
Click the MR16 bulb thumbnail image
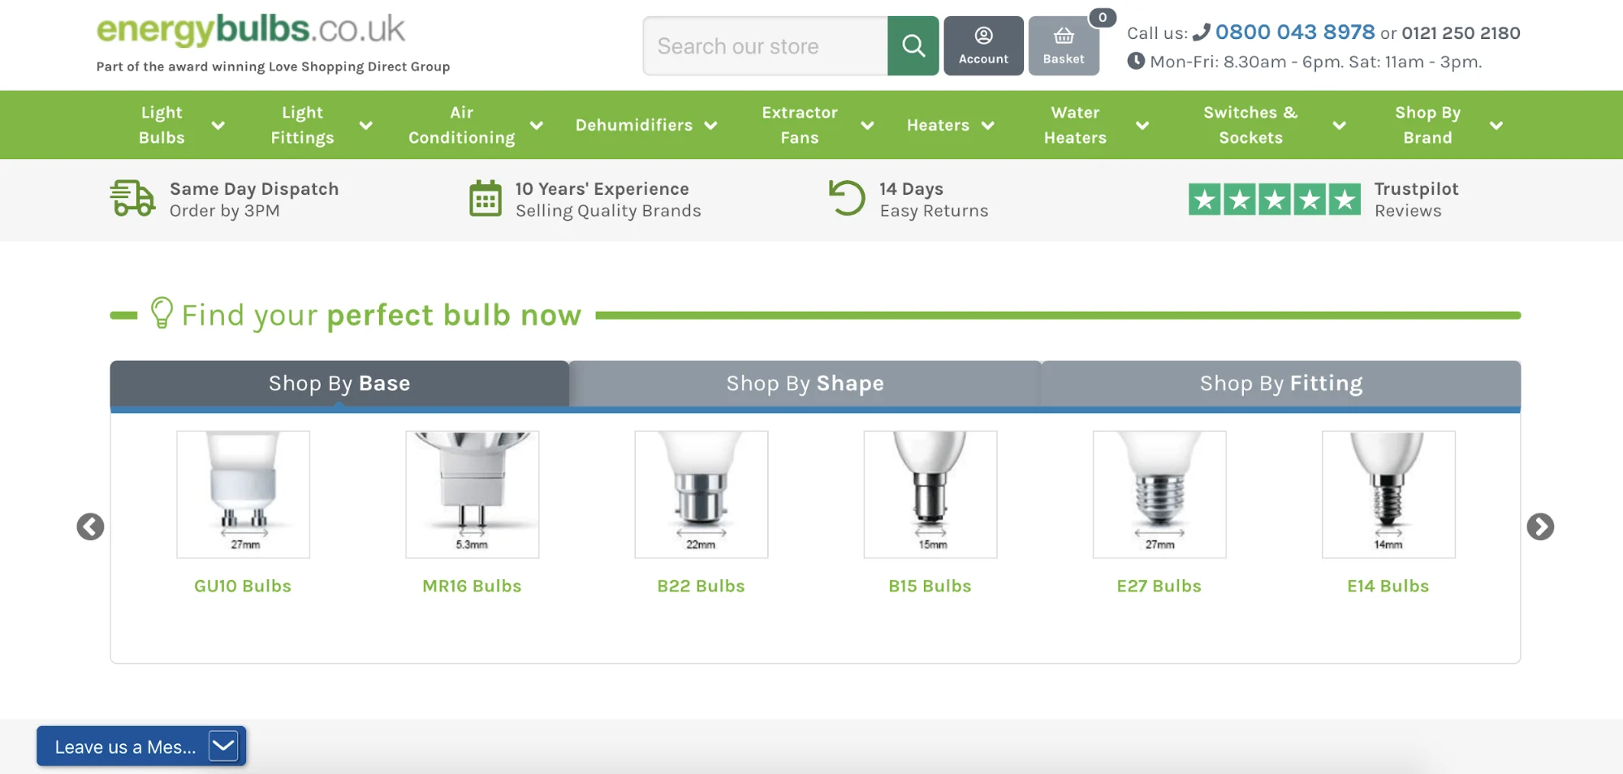(x=472, y=494)
